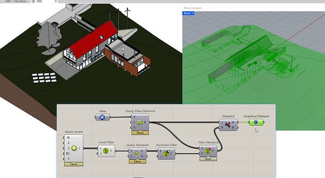The width and height of the screenshot is (325, 178).
Task: Click the A output of Dispatch
Action: click(x=233, y=122)
